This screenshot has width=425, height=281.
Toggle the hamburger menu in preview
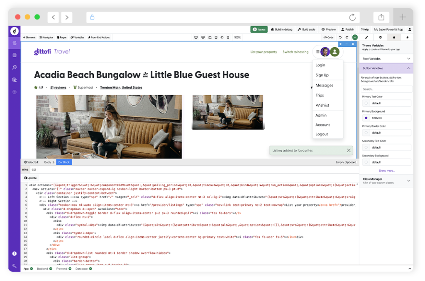coord(318,52)
